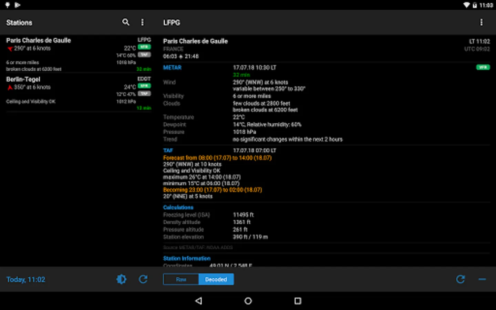
Task: Tap 'no significant changes within the next 2 hours'
Action: point(288,139)
